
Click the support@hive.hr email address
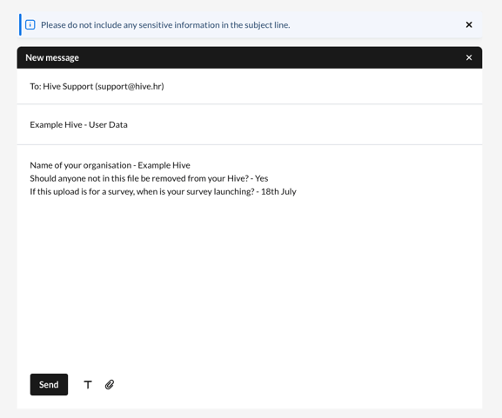(130, 86)
